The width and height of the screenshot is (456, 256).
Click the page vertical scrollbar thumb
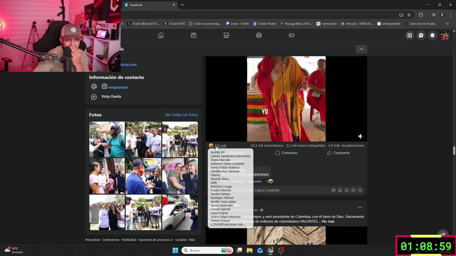[x=454, y=150]
